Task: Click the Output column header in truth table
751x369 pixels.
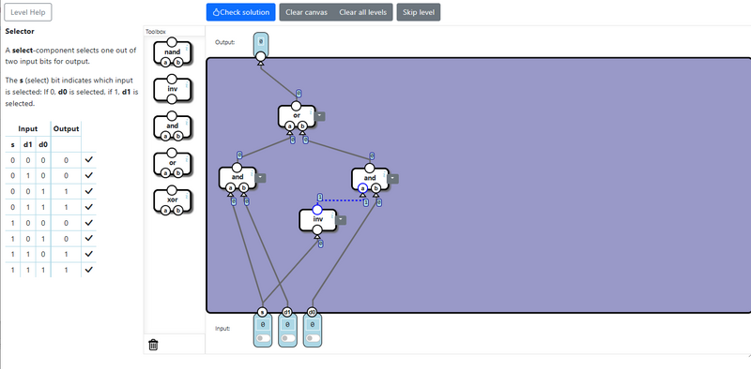Action: 66,128
